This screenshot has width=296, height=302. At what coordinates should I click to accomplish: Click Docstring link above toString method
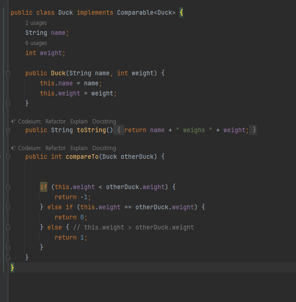coord(104,122)
